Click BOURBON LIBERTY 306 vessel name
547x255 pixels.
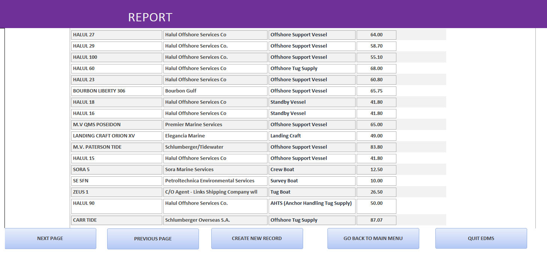click(x=117, y=91)
